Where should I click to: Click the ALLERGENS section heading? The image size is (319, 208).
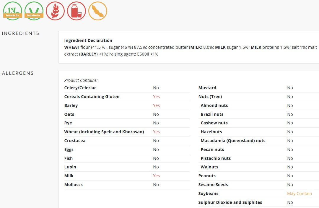pyautogui.click(x=18, y=73)
